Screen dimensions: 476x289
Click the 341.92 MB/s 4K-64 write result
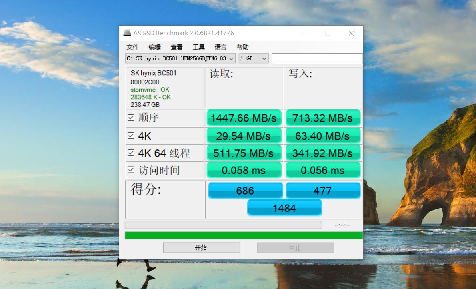323,153
